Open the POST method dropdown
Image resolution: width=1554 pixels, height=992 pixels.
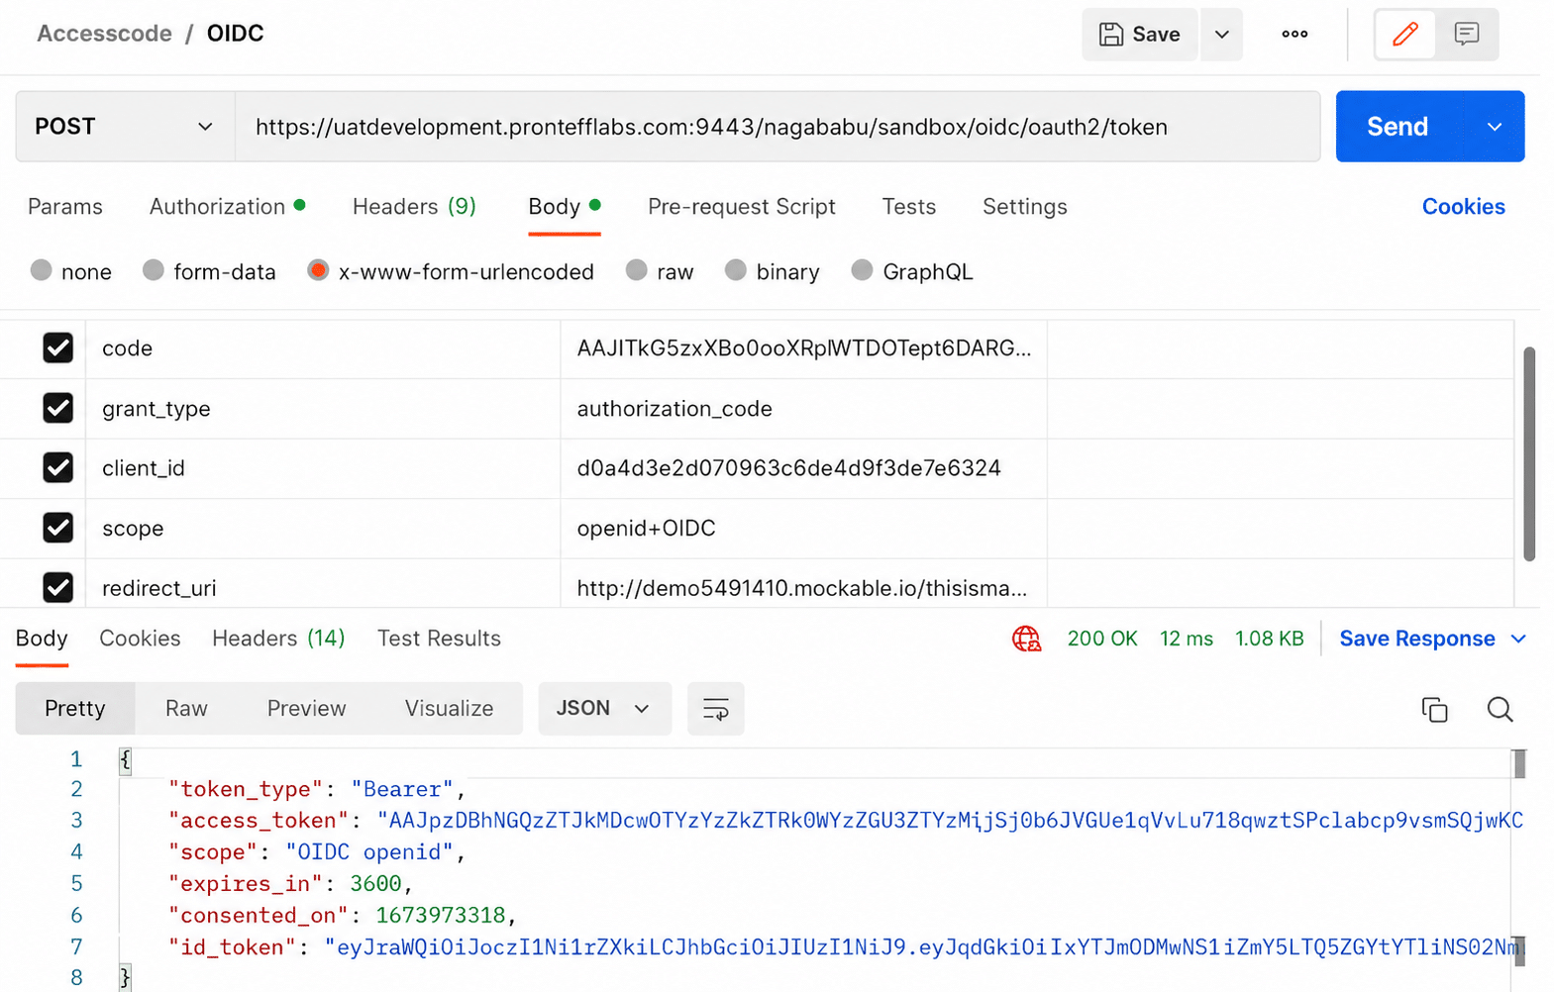pos(125,127)
